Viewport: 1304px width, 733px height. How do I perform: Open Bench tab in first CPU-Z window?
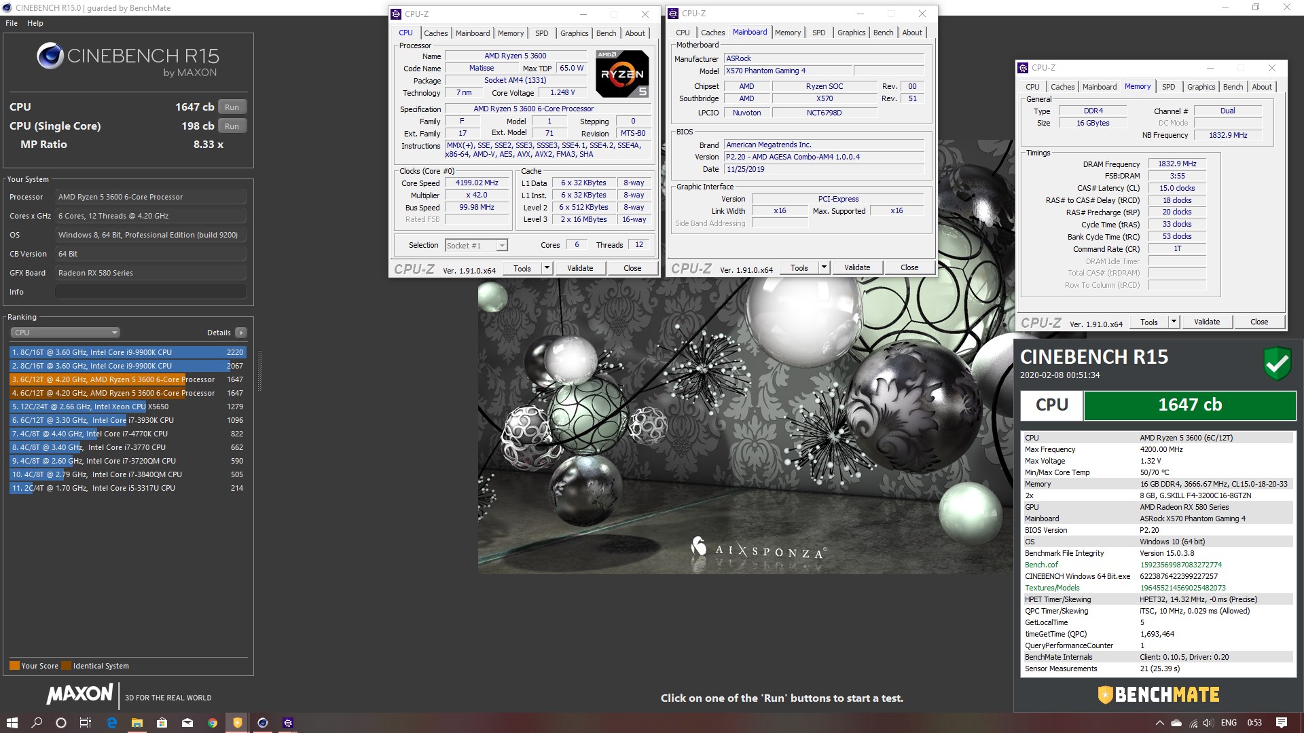606,33
